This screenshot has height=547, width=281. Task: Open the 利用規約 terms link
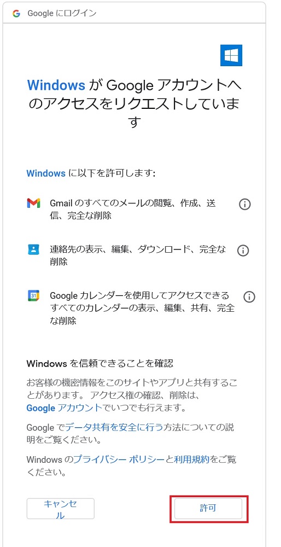click(x=192, y=459)
